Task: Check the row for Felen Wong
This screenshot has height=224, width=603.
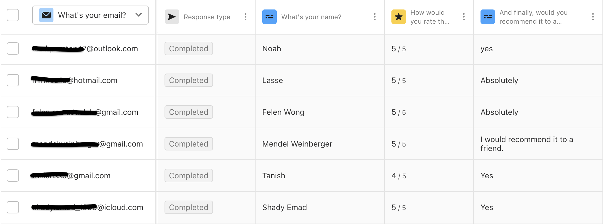Action: [13, 112]
